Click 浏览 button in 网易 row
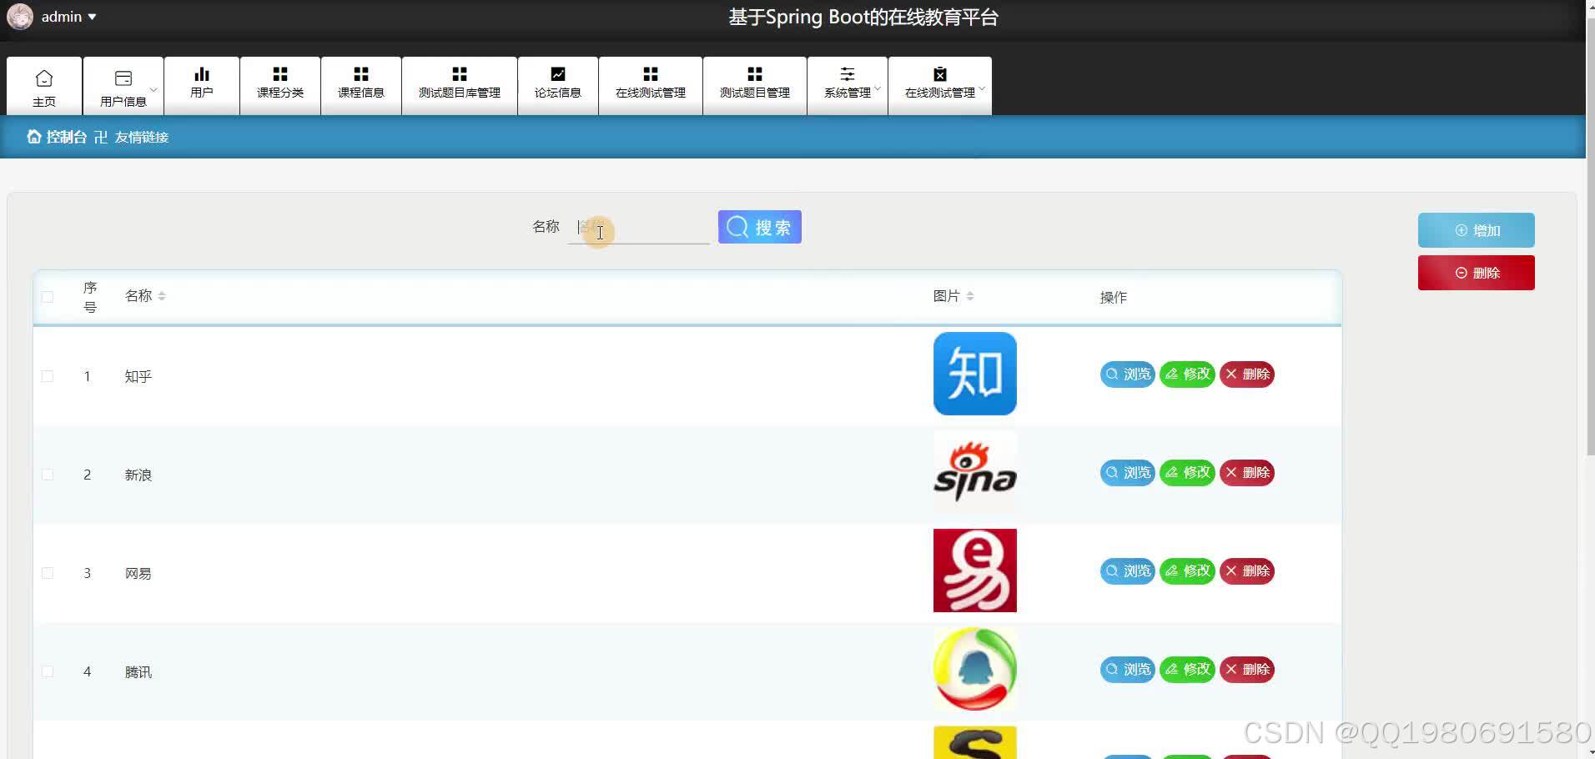The image size is (1595, 759). pyautogui.click(x=1128, y=571)
